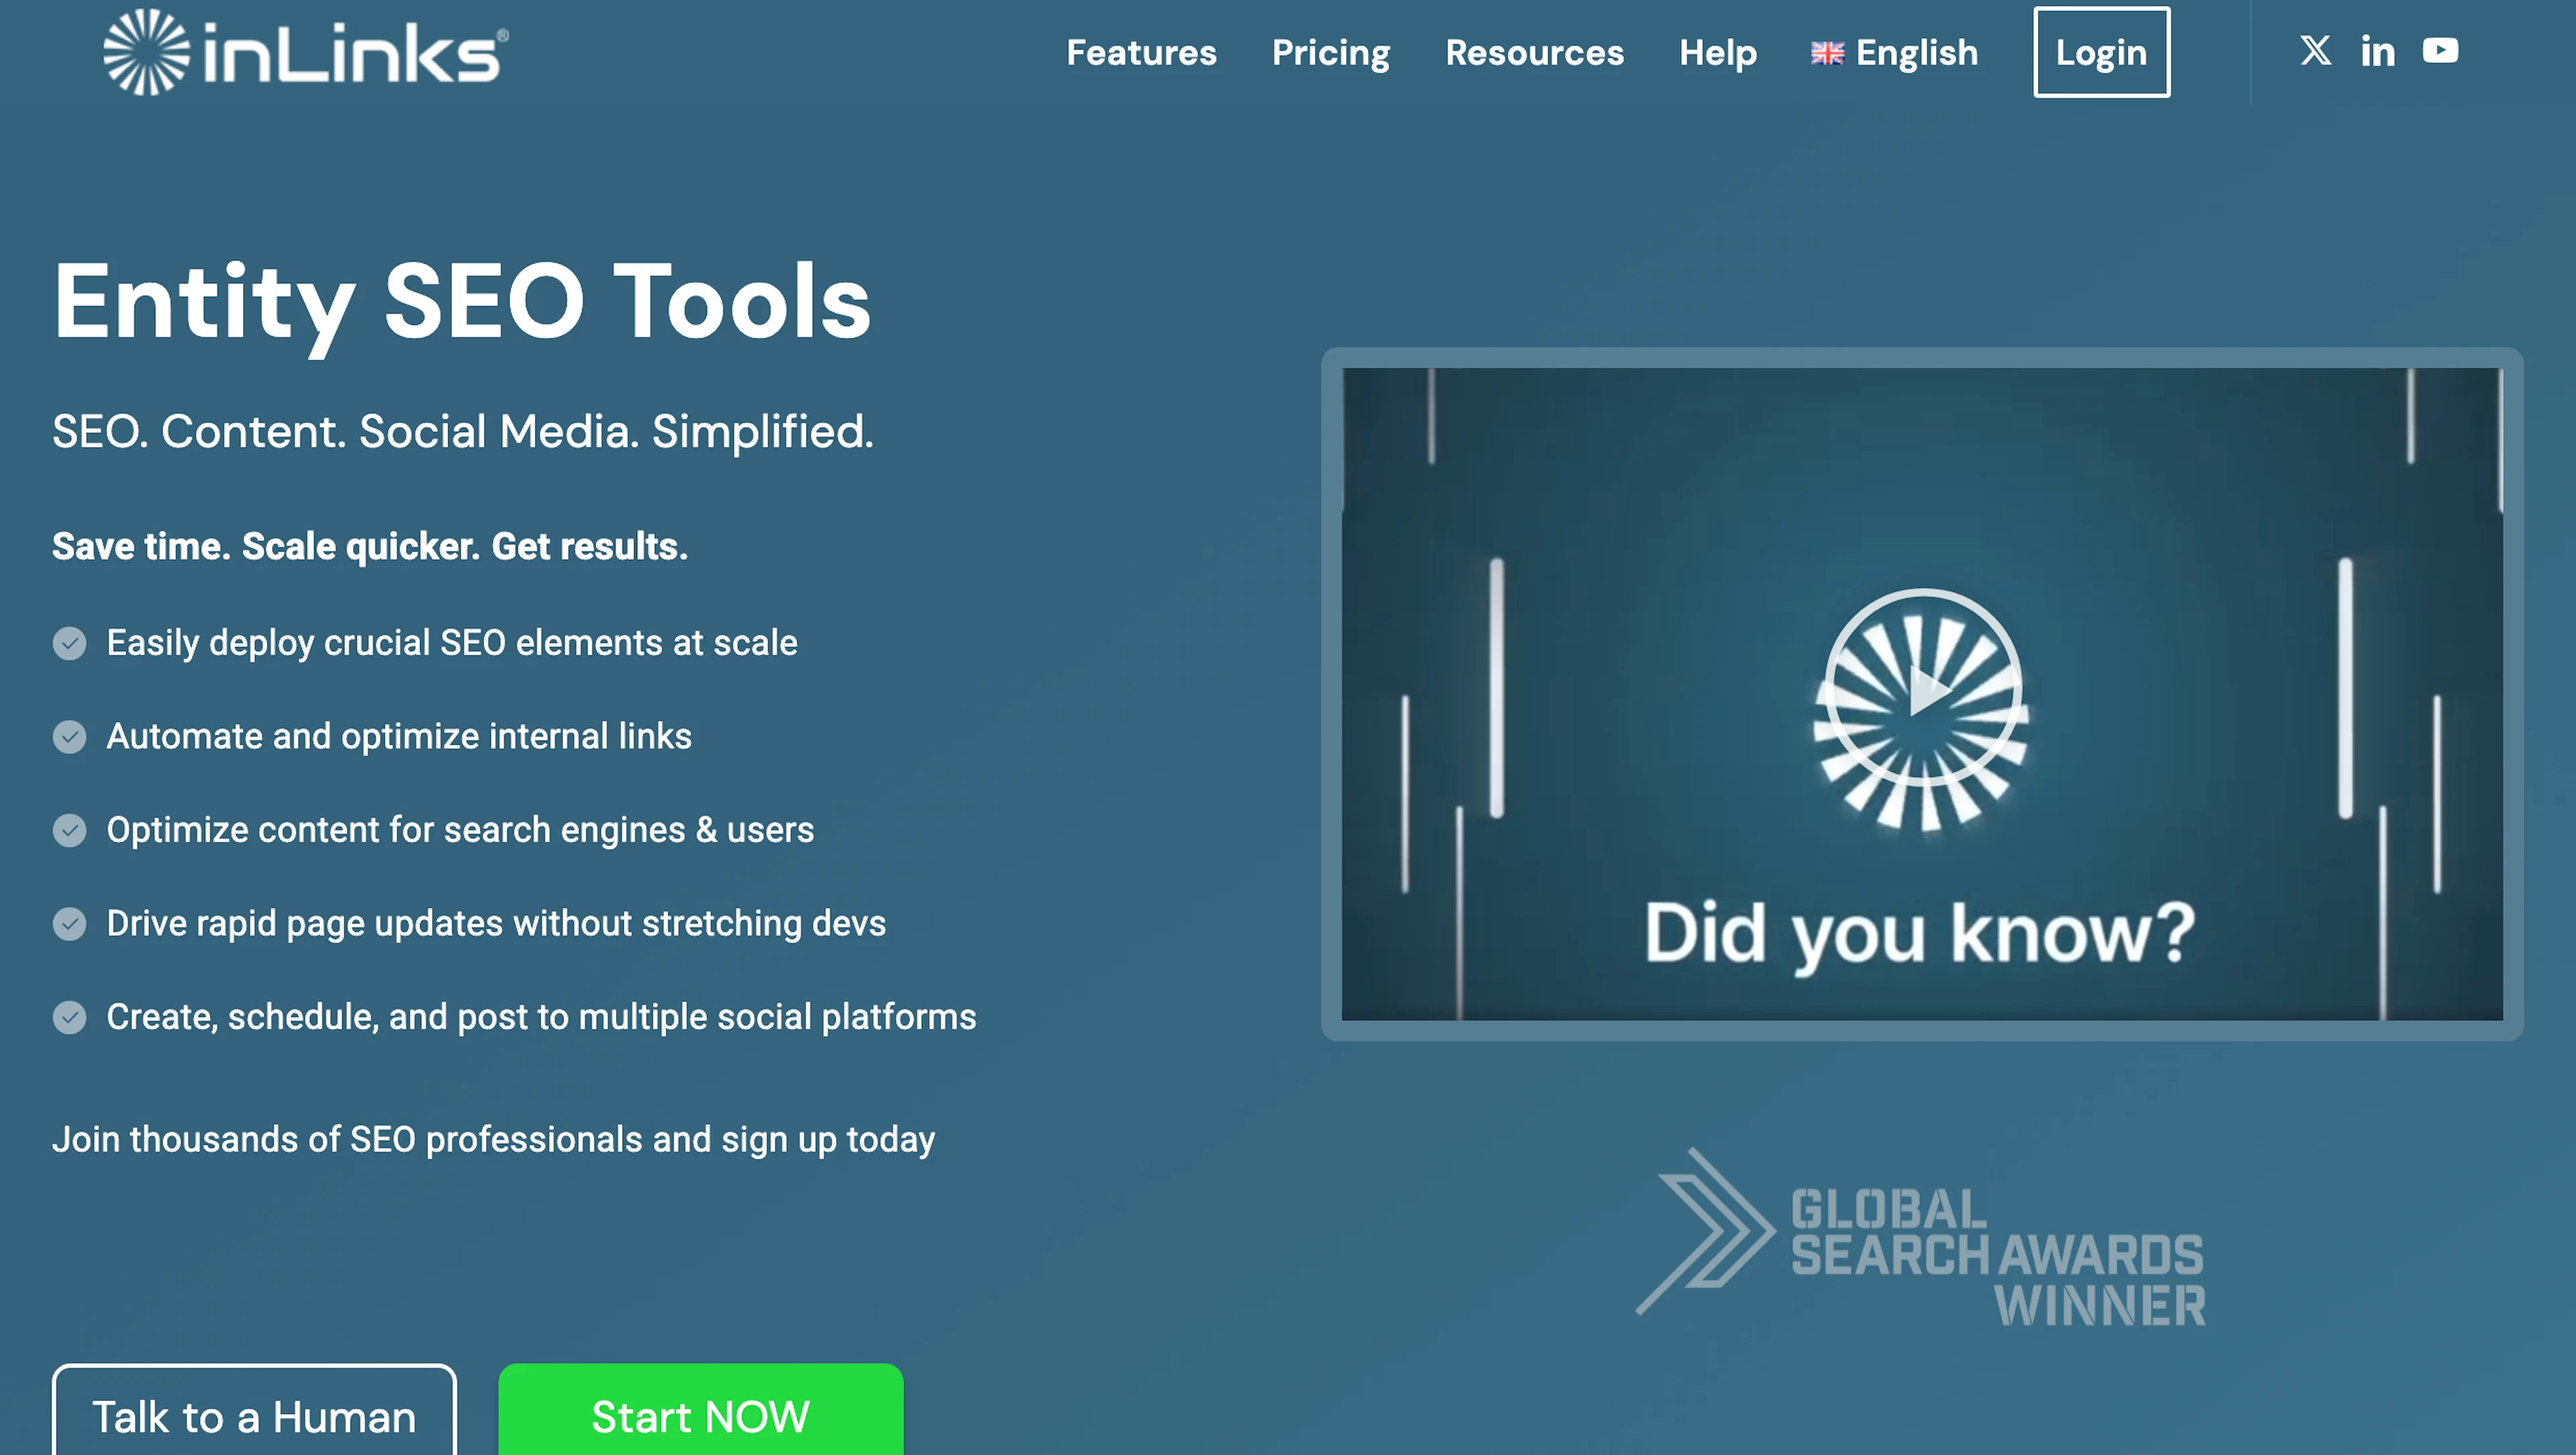This screenshot has width=2576, height=1455.
Task: Open the Help menu item
Action: (1718, 53)
